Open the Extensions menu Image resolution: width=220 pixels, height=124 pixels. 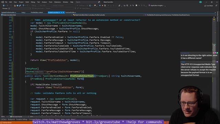57,2
